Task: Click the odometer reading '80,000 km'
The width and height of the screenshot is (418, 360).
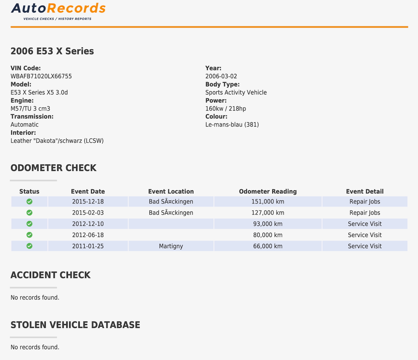Action: pos(268,235)
